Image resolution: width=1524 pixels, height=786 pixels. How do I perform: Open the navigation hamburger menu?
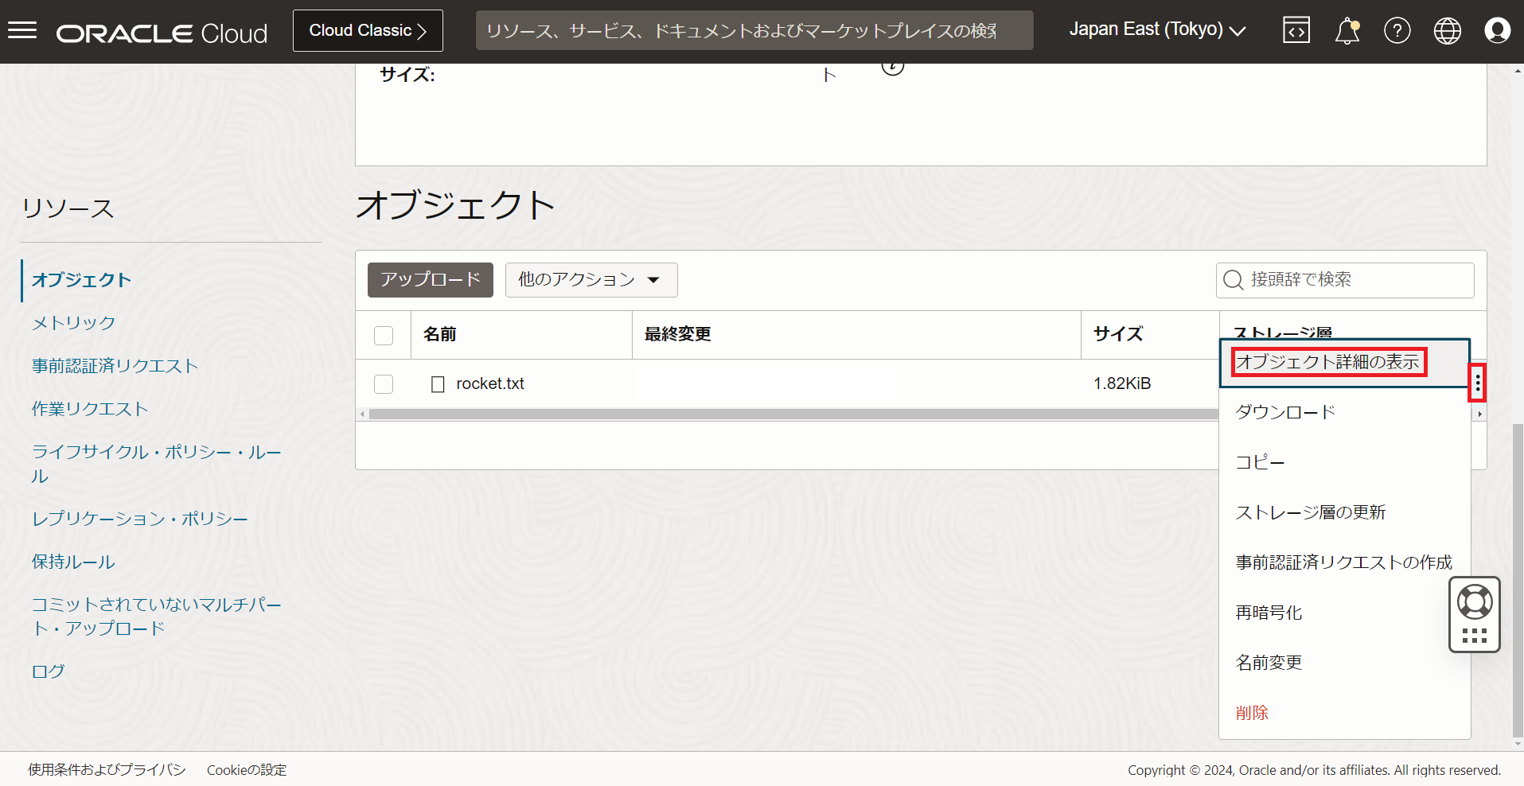[22, 30]
